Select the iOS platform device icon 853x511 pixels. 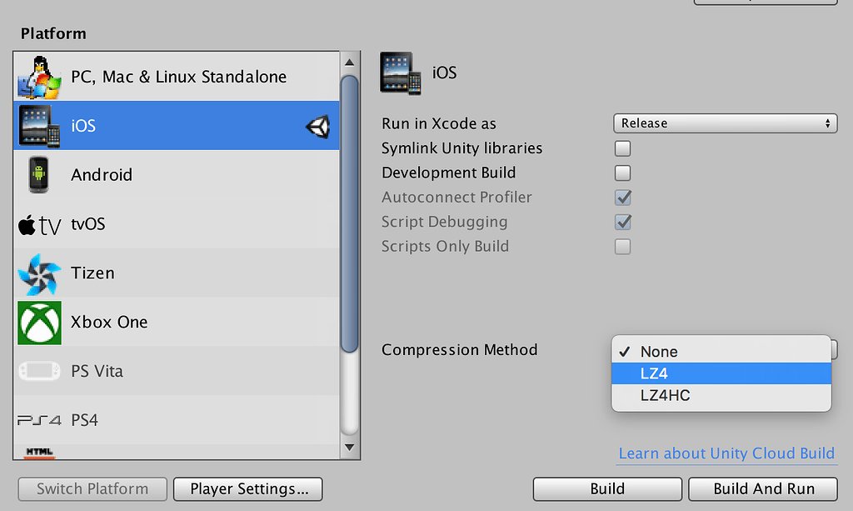pos(39,126)
